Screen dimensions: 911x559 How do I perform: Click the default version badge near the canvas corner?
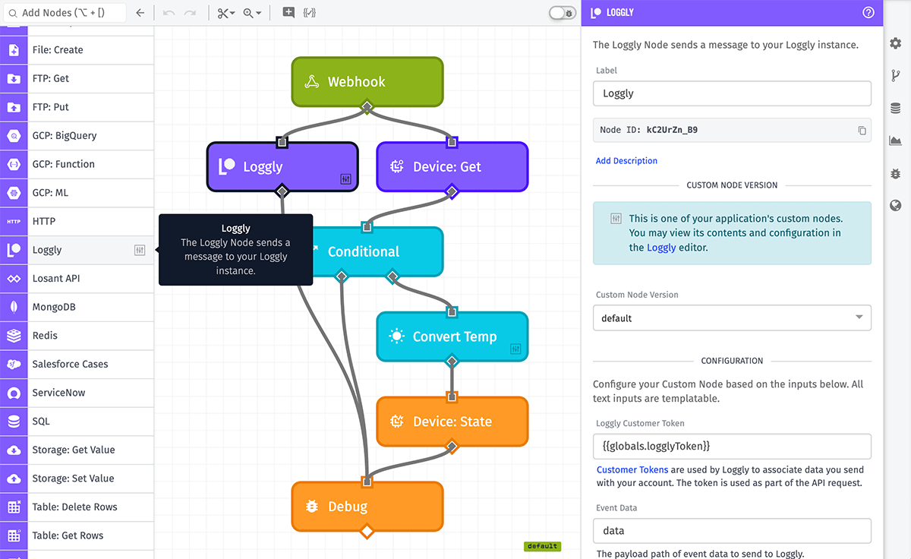coord(542,545)
